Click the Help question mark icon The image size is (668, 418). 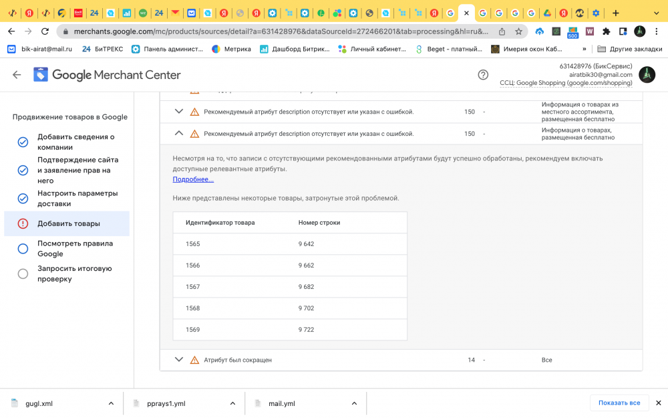(483, 75)
